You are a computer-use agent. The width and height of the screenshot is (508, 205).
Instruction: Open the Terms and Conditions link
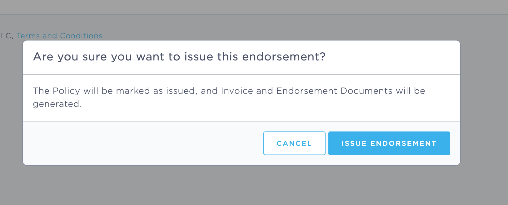(59, 36)
